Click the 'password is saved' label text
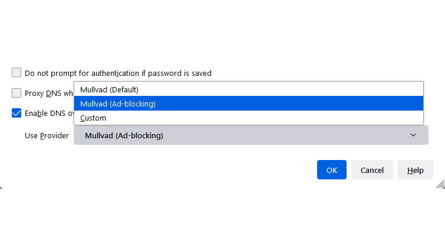Viewport: 445px width, 250px height. 179,74
